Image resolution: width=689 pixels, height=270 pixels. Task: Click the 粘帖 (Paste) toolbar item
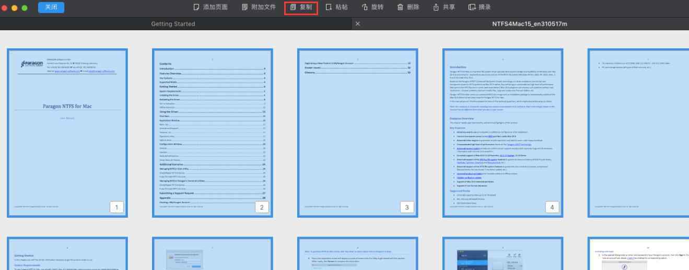point(337,7)
